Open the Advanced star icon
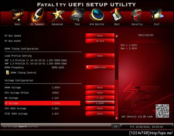The height and width of the screenshot is (136, 174). pos(57,15)
